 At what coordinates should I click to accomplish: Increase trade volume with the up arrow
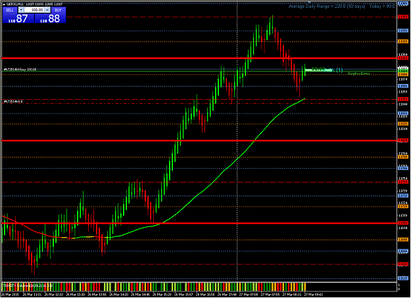tap(47, 10)
